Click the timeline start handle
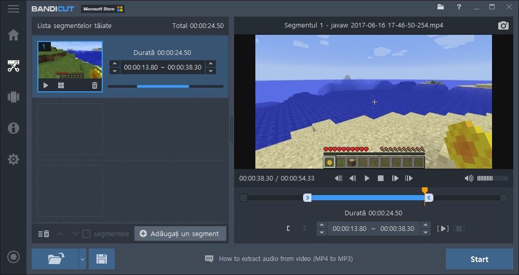This screenshot has height=275, width=519. (x=307, y=198)
